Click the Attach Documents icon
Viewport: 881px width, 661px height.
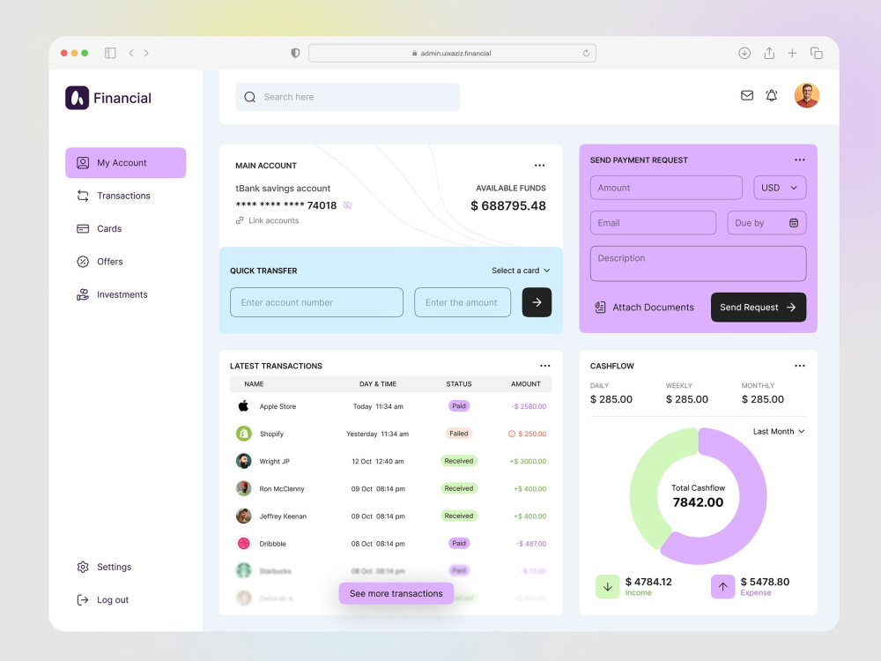coord(600,307)
